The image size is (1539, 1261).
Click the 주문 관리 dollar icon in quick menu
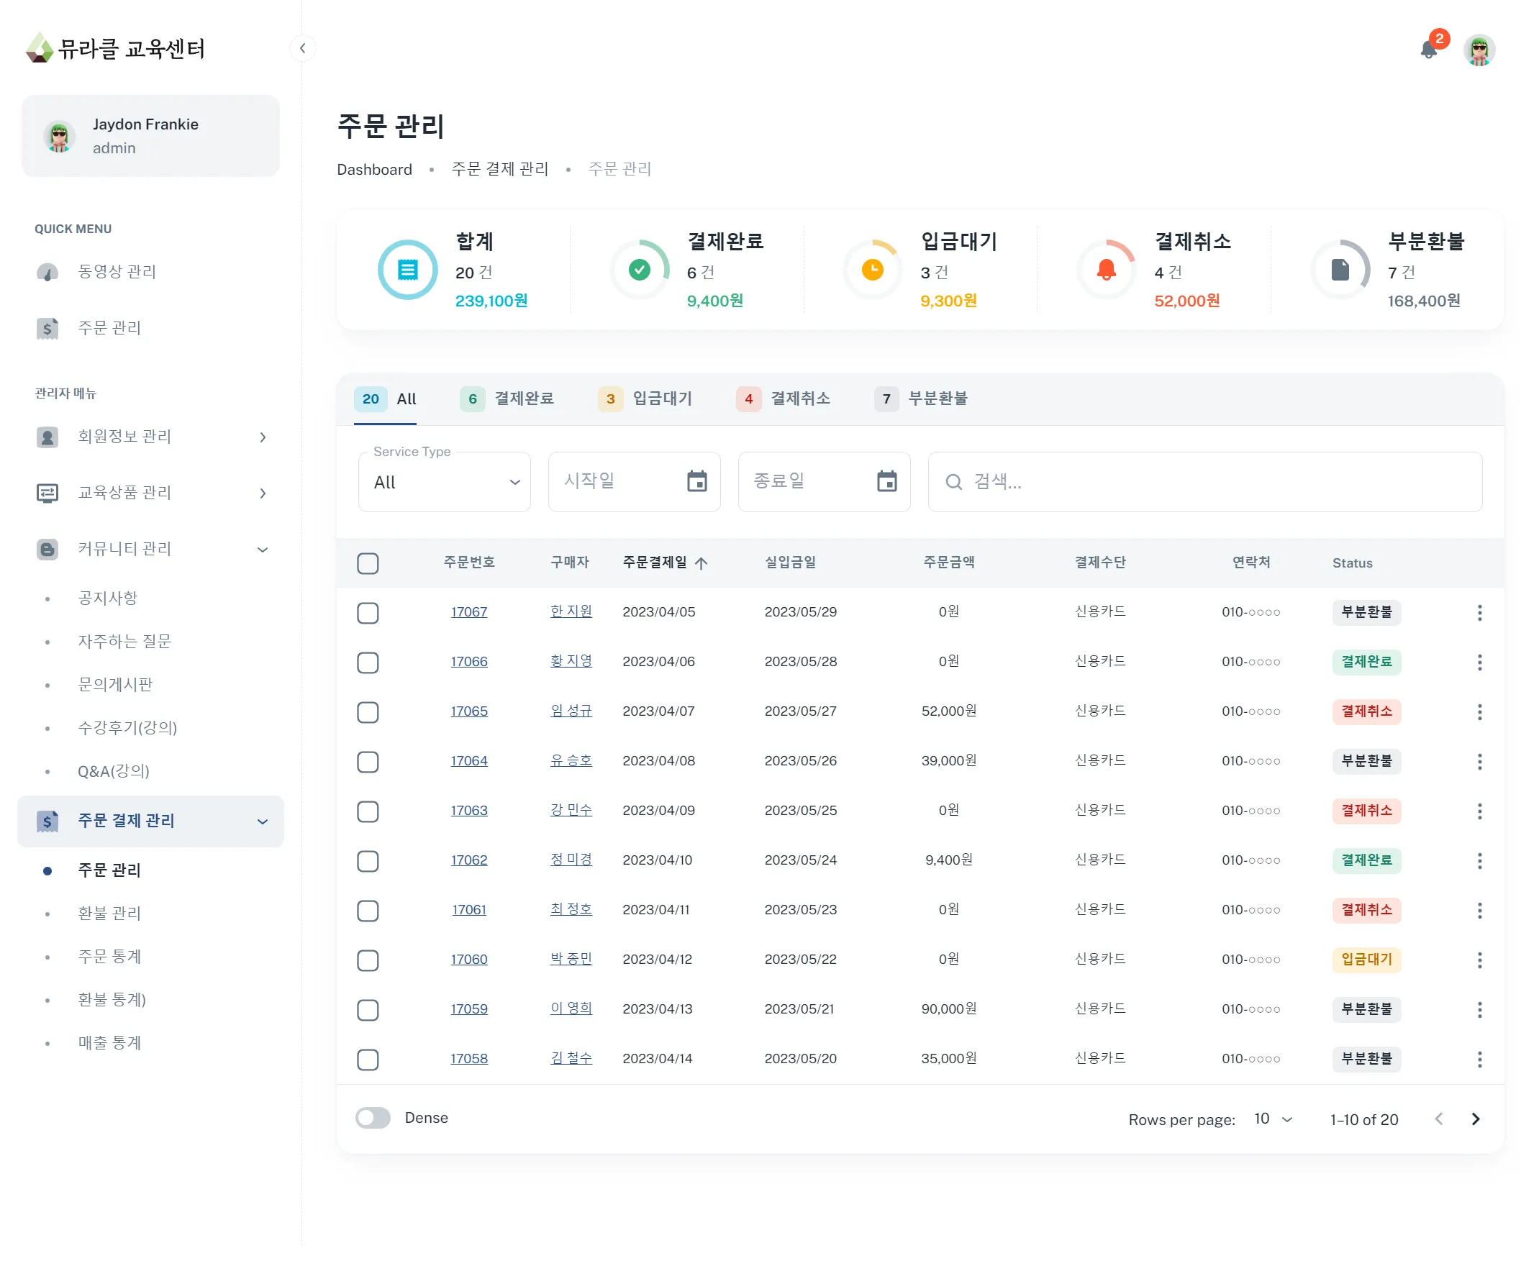click(47, 328)
